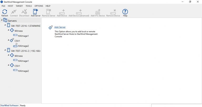Screen dimensions: 202x107
Task: Click the Remove Device toolbar icon
Action: 113,12
